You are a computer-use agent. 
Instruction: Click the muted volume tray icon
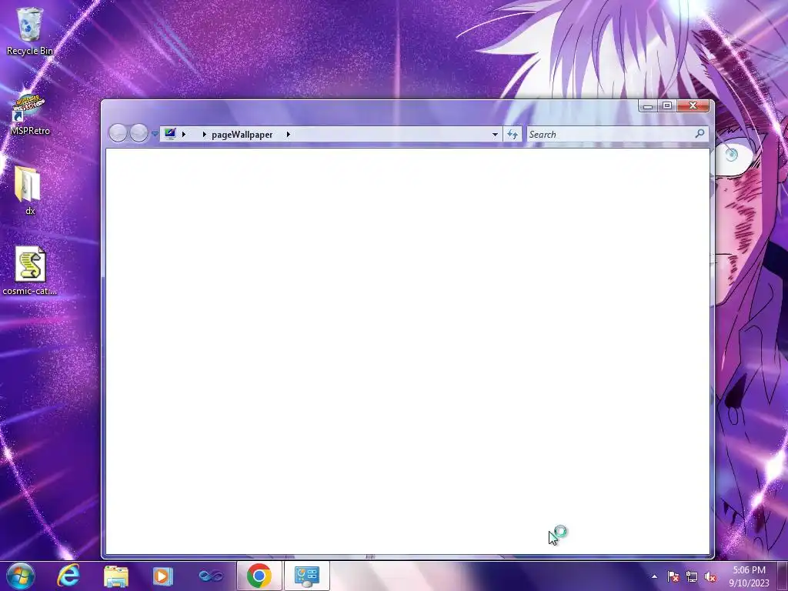710,576
